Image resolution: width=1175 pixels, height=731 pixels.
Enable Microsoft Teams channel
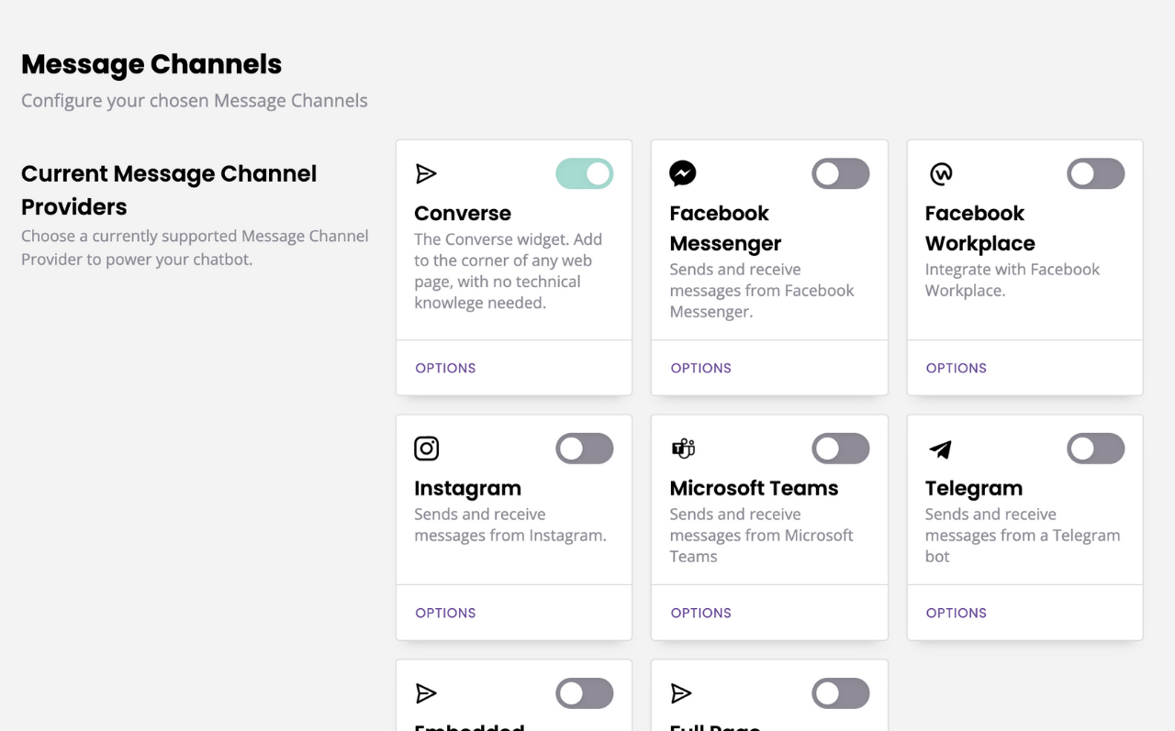(x=840, y=449)
